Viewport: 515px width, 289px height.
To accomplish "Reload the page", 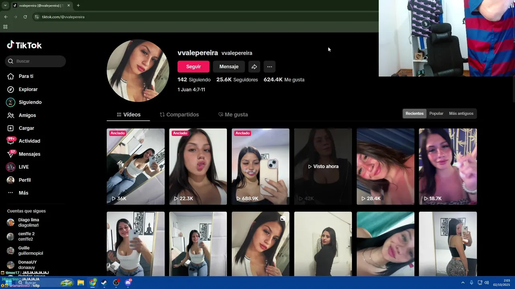I will tap(25, 17).
